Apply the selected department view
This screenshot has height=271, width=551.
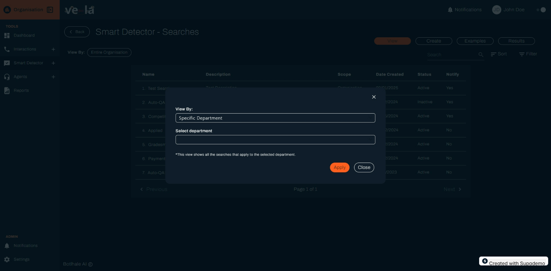tap(340, 167)
